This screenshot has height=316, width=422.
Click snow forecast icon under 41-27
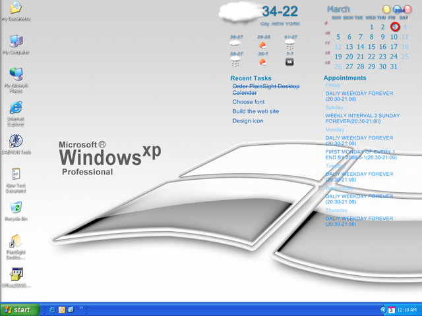[x=290, y=45]
